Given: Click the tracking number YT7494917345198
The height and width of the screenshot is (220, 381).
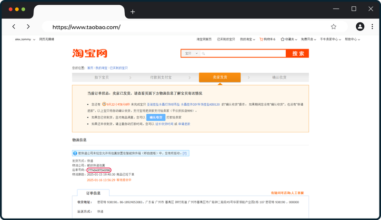Looking at the screenshot, I should click(x=99, y=170).
